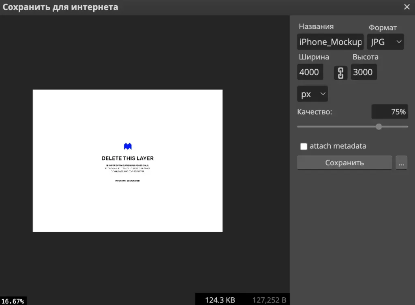The image size is (415, 305).
Task: Click the 124.3 KB file size text
Action: [x=220, y=300]
